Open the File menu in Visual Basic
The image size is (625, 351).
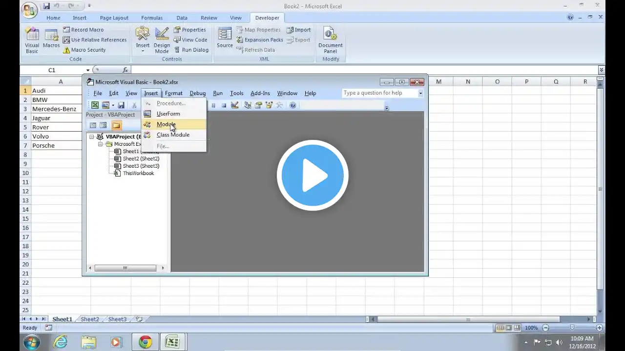coord(98,93)
